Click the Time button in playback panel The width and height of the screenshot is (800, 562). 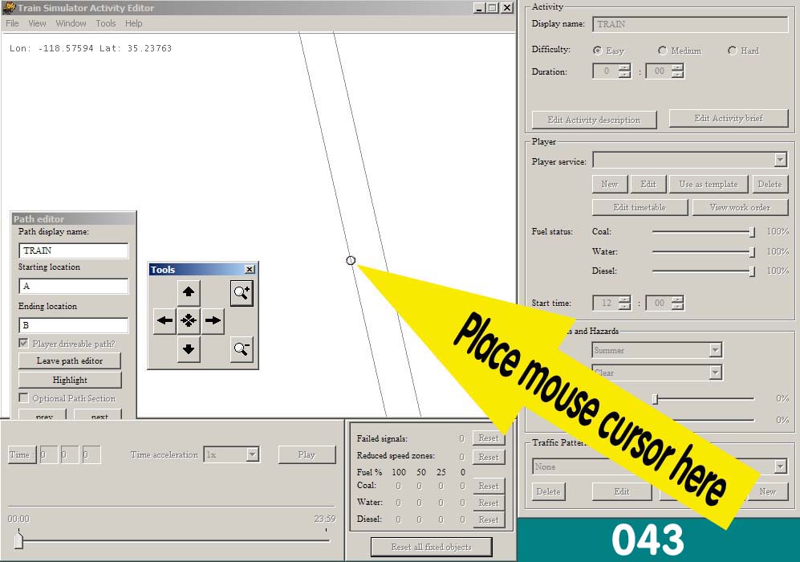pyautogui.click(x=22, y=454)
